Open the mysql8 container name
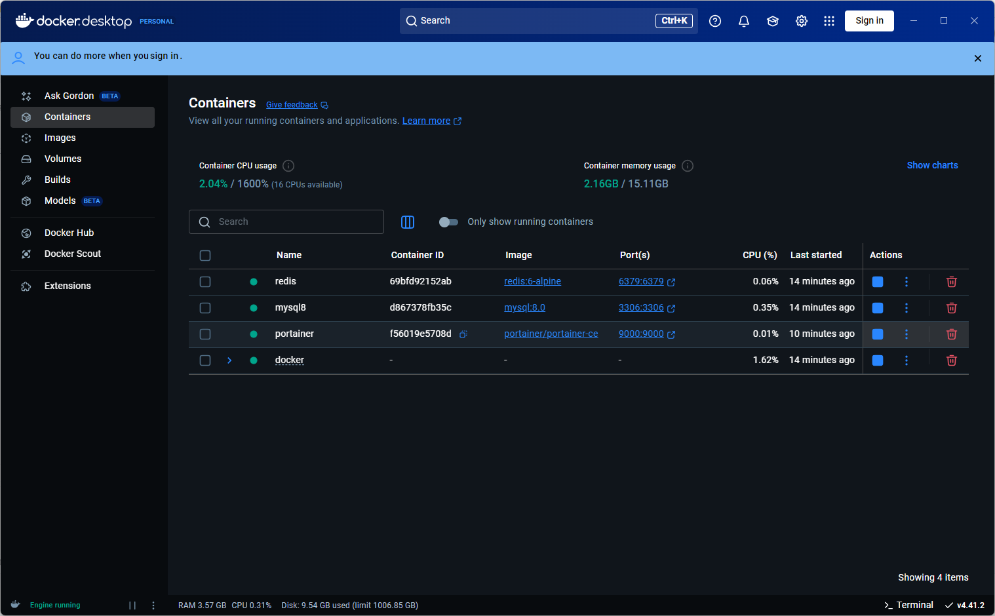The image size is (995, 616). pos(290,307)
